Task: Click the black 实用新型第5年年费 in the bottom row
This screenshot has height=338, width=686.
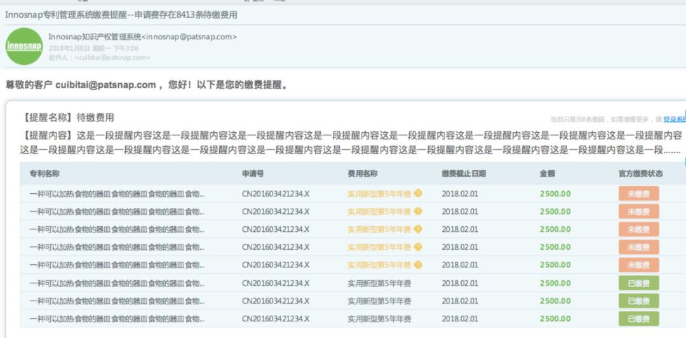Action: 379,319
